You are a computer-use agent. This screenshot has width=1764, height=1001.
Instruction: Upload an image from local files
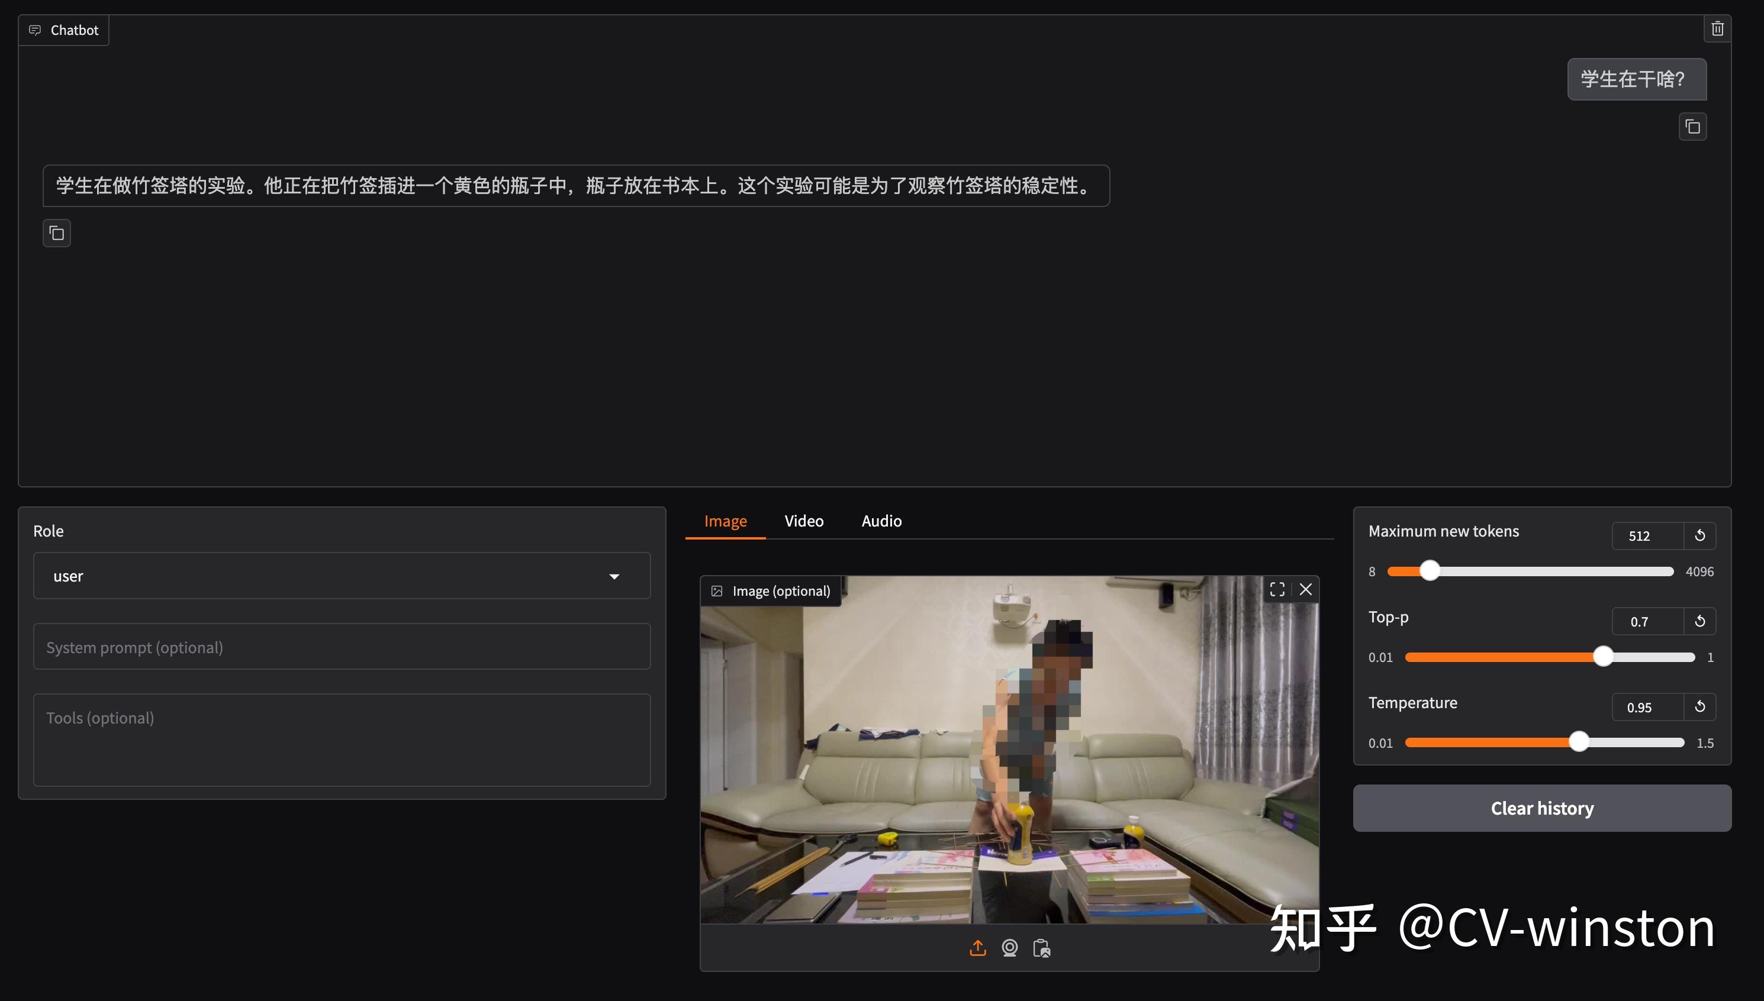(977, 947)
